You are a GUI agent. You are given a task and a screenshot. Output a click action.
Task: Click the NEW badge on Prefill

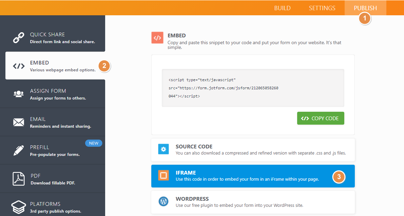(94, 143)
